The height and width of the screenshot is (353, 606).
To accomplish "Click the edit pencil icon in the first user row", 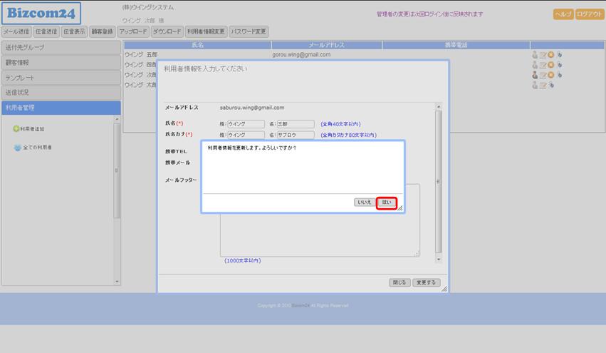I will point(543,55).
